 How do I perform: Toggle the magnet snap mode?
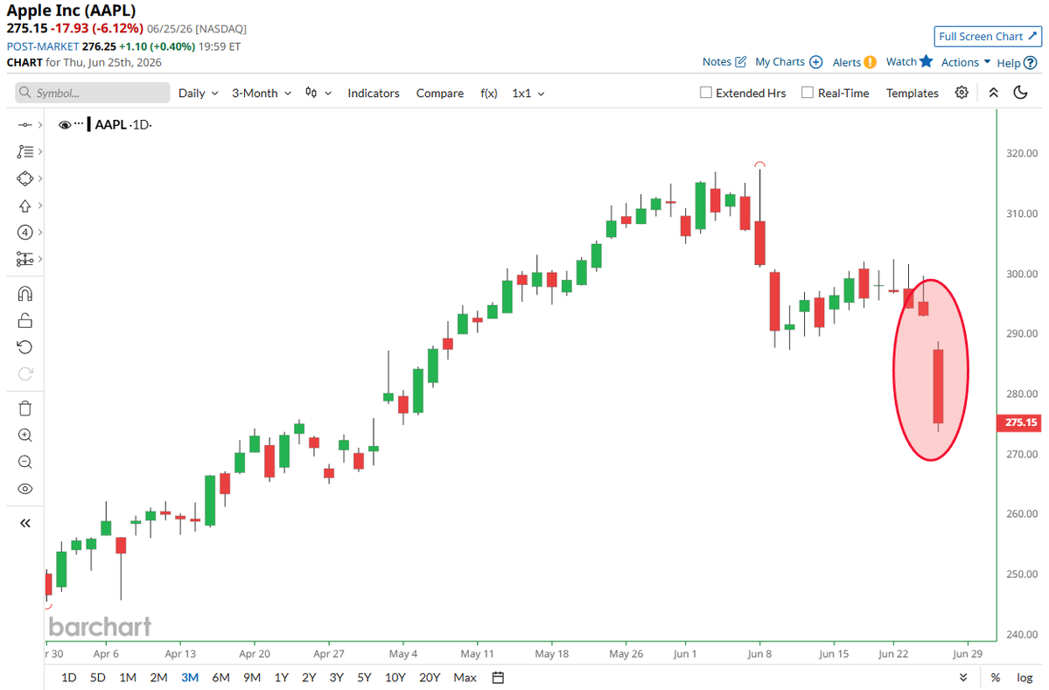(24, 294)
